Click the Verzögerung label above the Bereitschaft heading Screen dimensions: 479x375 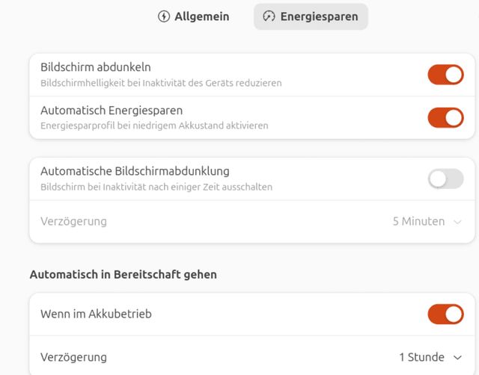(x=73, y=221)
